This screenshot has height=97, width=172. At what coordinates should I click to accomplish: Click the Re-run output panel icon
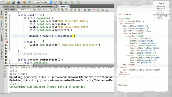pyautogui.click(x=5, y=68)
